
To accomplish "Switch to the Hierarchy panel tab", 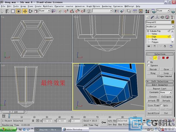I will pos(157,17).
